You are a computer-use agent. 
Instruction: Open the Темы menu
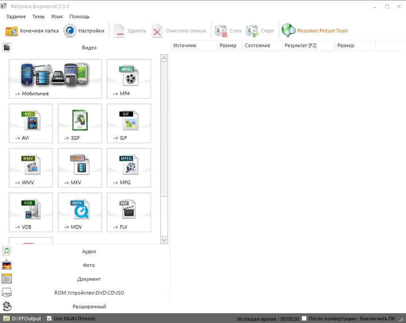38,16
